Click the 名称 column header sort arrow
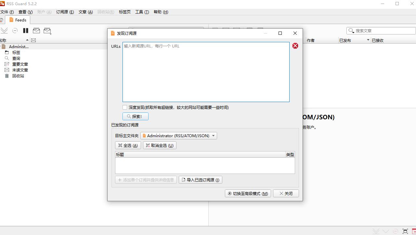 [x=27, y=40]
